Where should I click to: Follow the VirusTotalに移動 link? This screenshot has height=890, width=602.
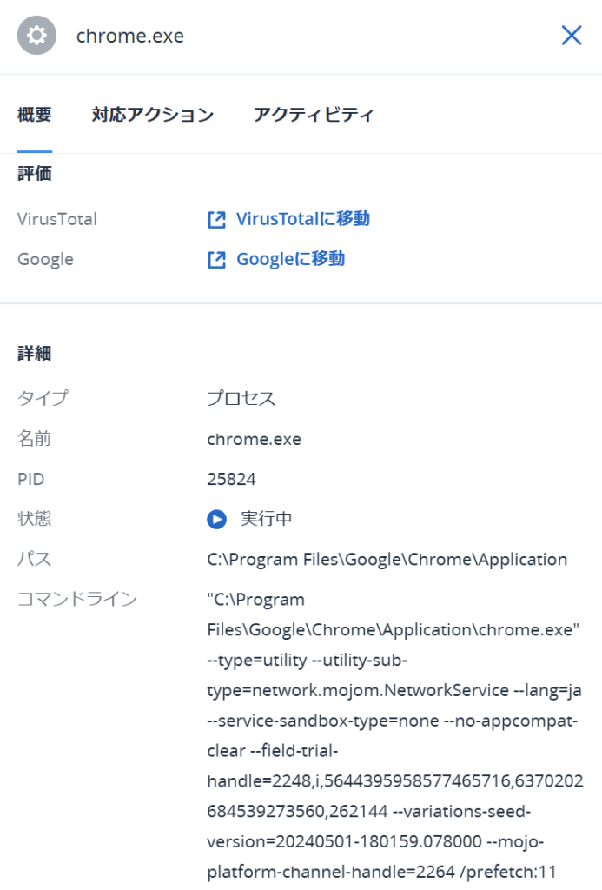(303, 219)
